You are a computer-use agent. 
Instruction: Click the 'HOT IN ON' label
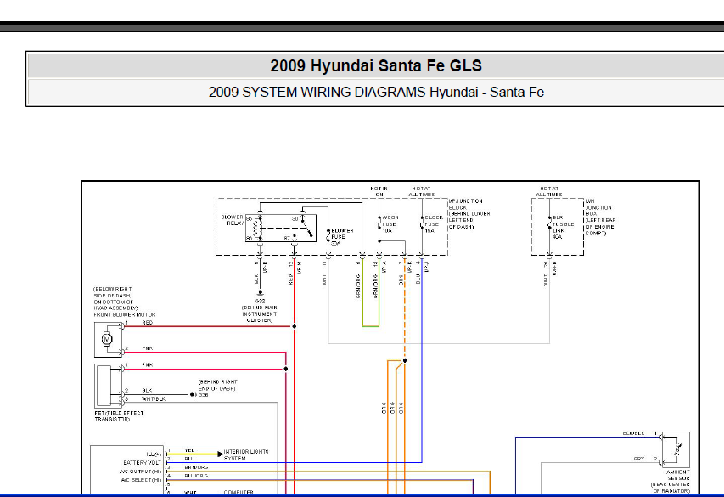379,191
